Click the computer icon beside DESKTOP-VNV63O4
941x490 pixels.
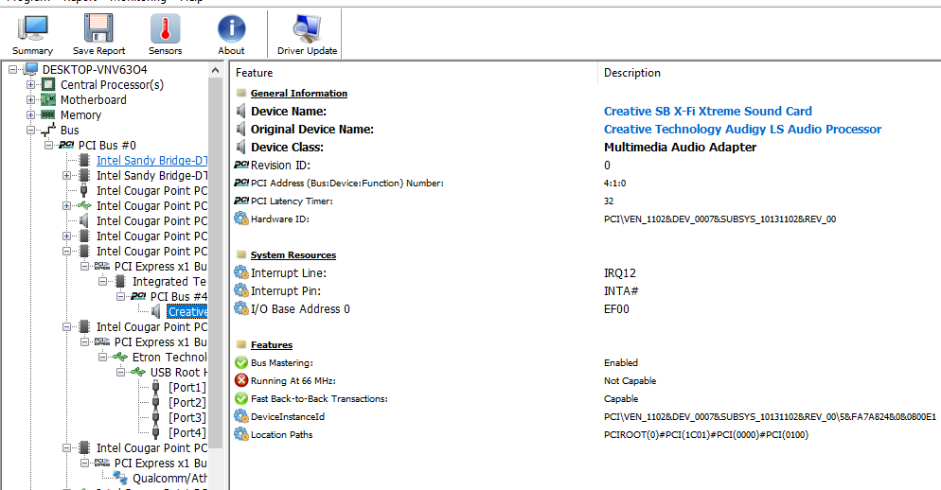30,70
